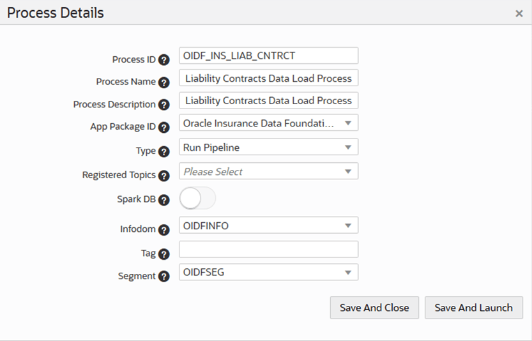Click the Spark DB help icon

pyautogui.click(x=164, y=200)
